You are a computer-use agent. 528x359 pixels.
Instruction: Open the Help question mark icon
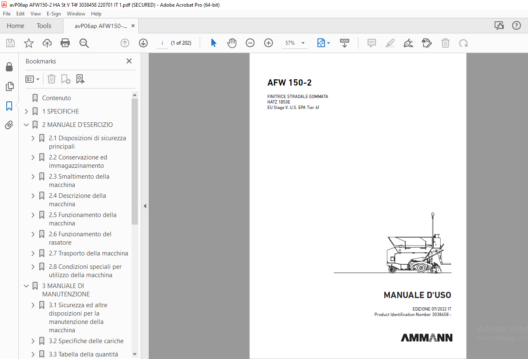(517, 25)
